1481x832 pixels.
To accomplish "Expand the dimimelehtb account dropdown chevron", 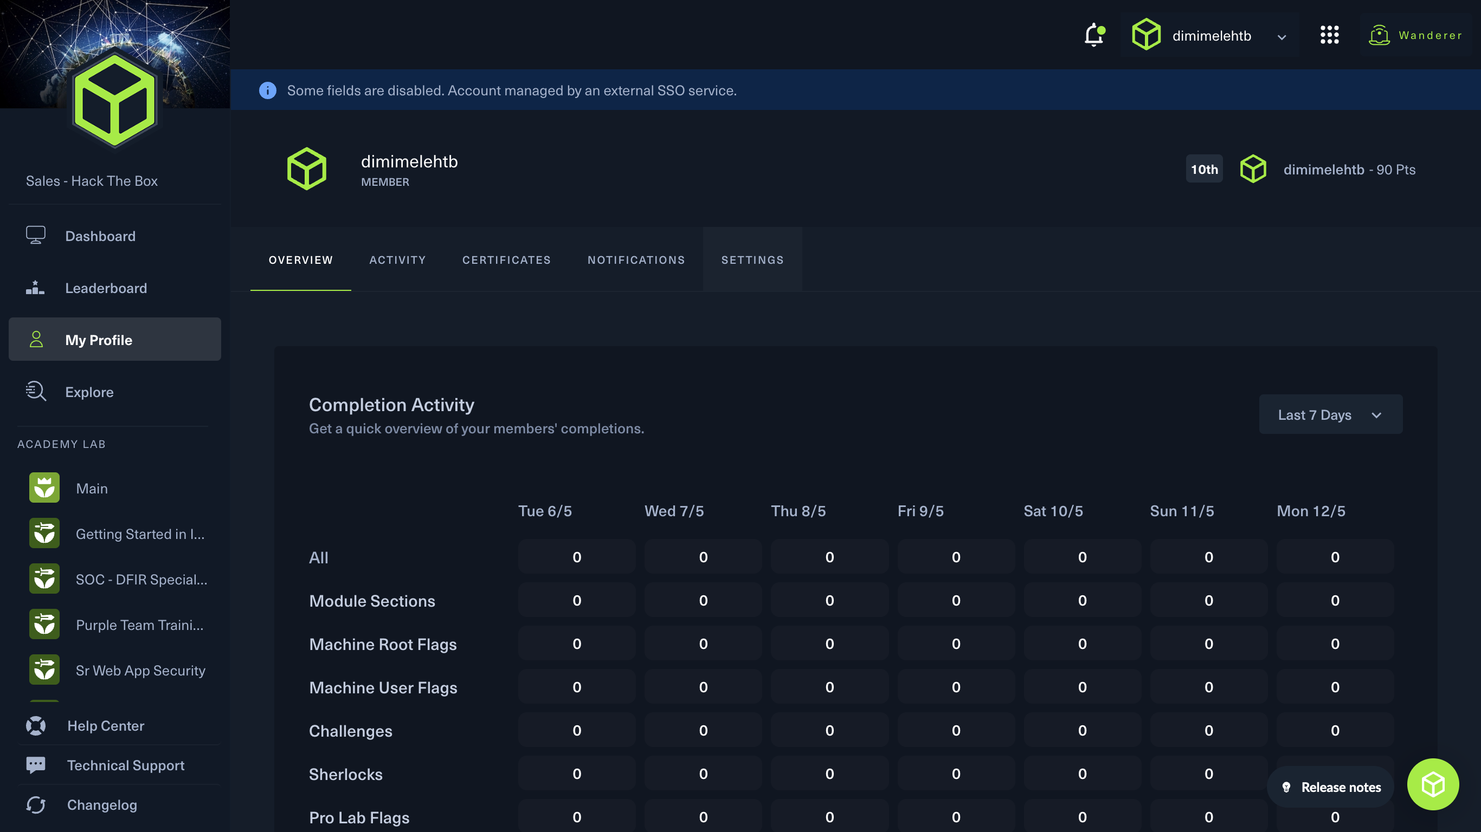I will [1282, 37].
